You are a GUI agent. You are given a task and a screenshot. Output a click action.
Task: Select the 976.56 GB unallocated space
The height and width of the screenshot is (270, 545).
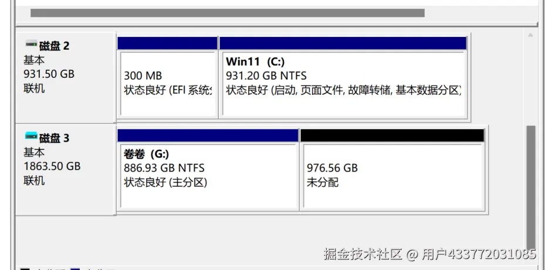(x=392, y=176)
